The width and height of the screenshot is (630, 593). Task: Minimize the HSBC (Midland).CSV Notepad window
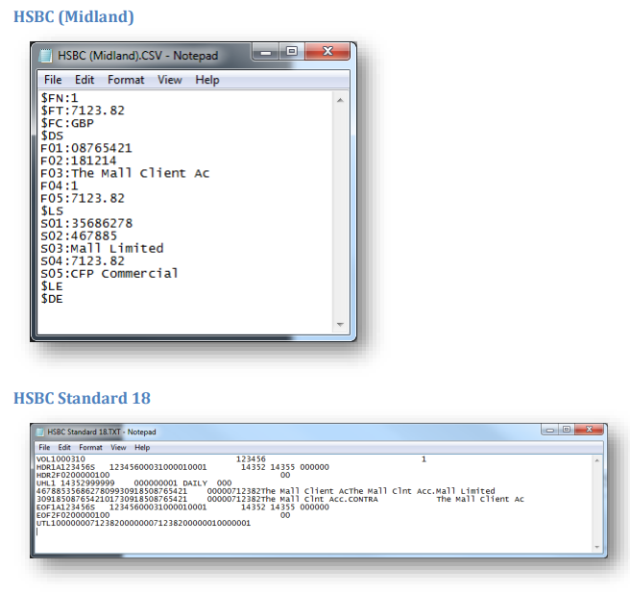(266, 52)
